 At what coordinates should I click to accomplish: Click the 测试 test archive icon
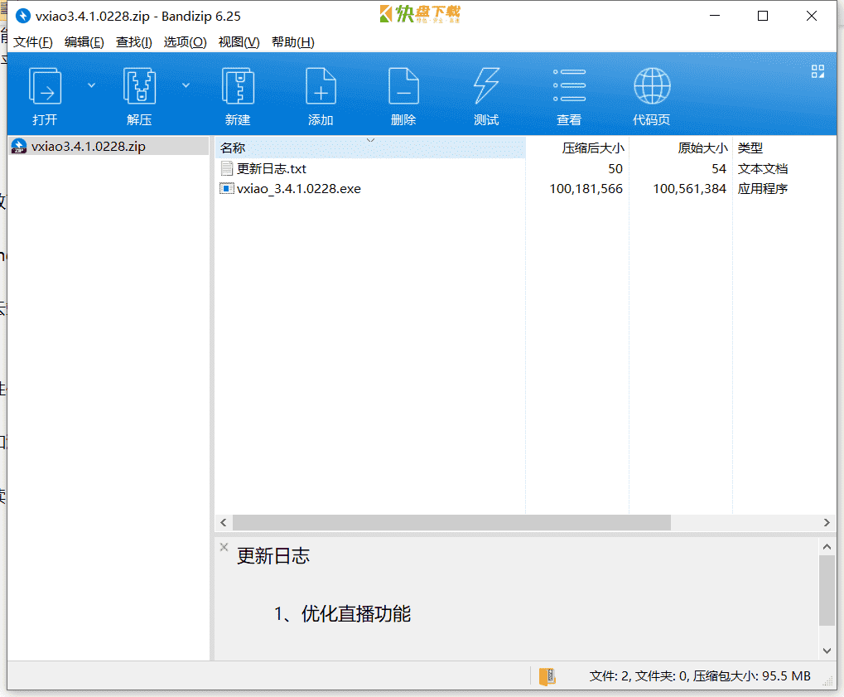tap(486, 85)
